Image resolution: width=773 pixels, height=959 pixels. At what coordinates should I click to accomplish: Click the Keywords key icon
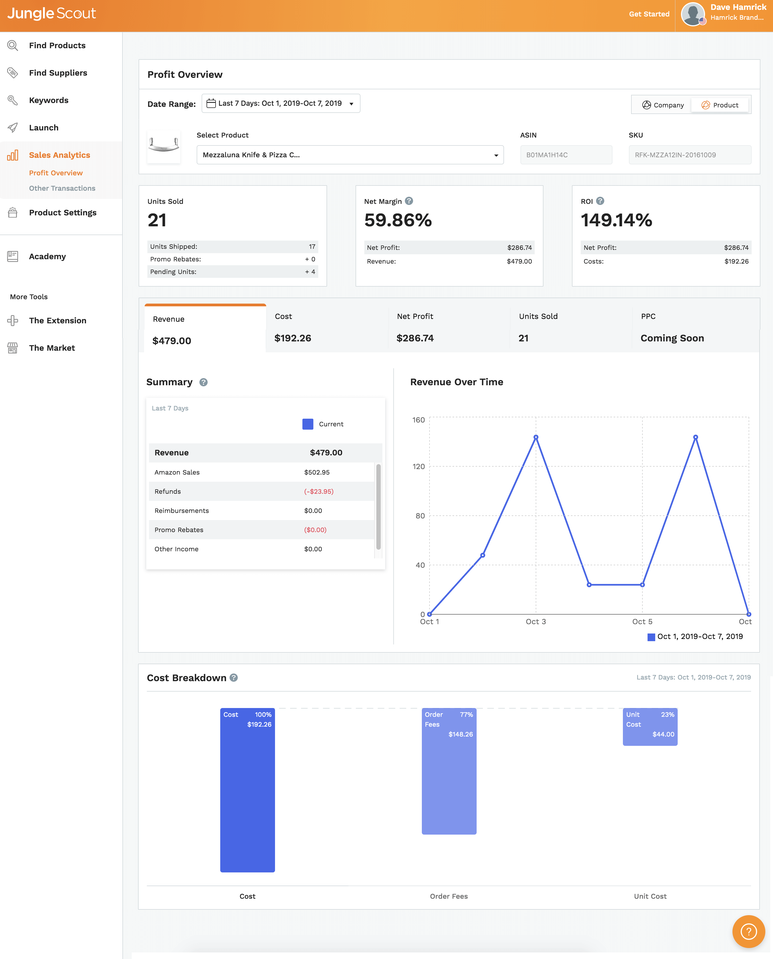[x=13, y=100]
